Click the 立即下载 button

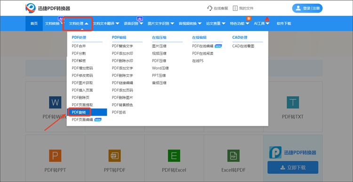pyautogui.click(x=293, y=167)
